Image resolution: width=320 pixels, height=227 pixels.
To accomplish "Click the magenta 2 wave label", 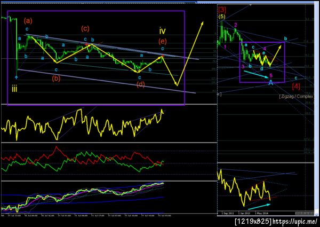I will 236,25.
